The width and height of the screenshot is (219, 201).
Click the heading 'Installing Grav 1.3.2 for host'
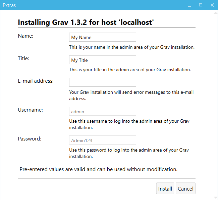(86, 23)
